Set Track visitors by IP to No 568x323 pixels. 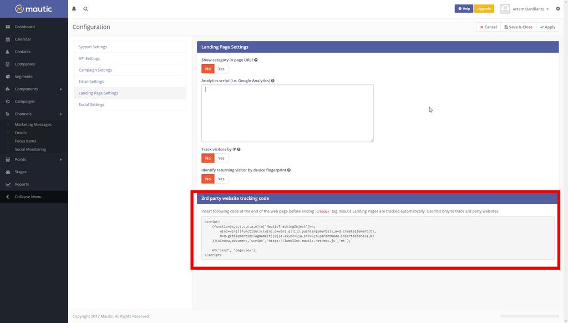coord(208,158)
